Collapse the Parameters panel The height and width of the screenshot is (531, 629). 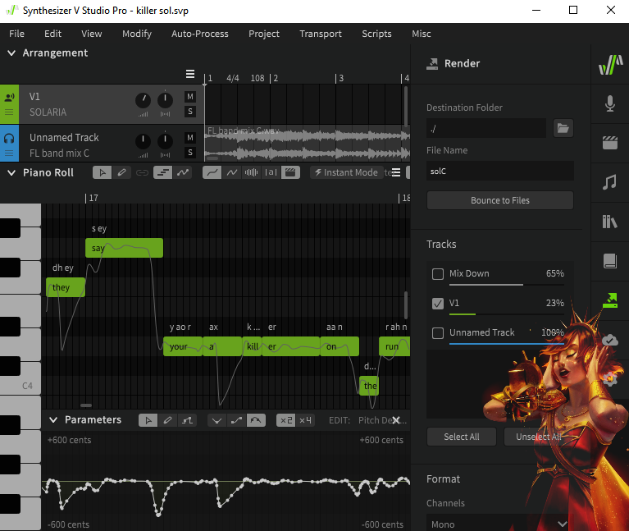53,420
